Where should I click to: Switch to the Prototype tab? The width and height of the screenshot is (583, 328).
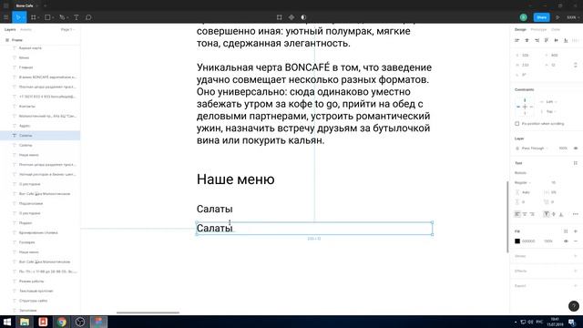[x=538, y=29]
